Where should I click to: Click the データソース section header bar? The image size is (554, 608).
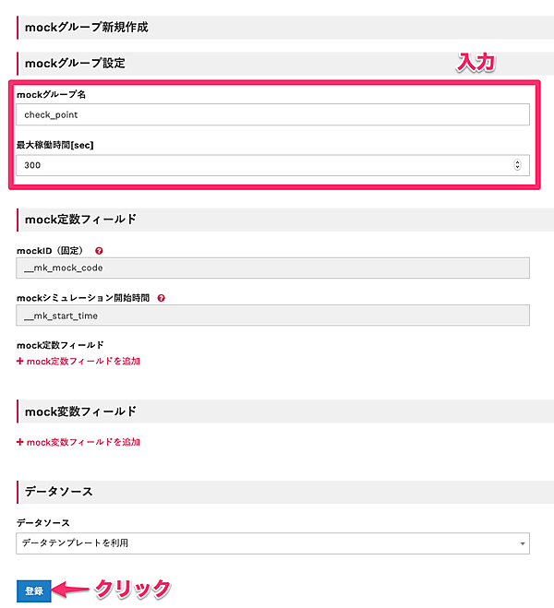tap(60, 492)
